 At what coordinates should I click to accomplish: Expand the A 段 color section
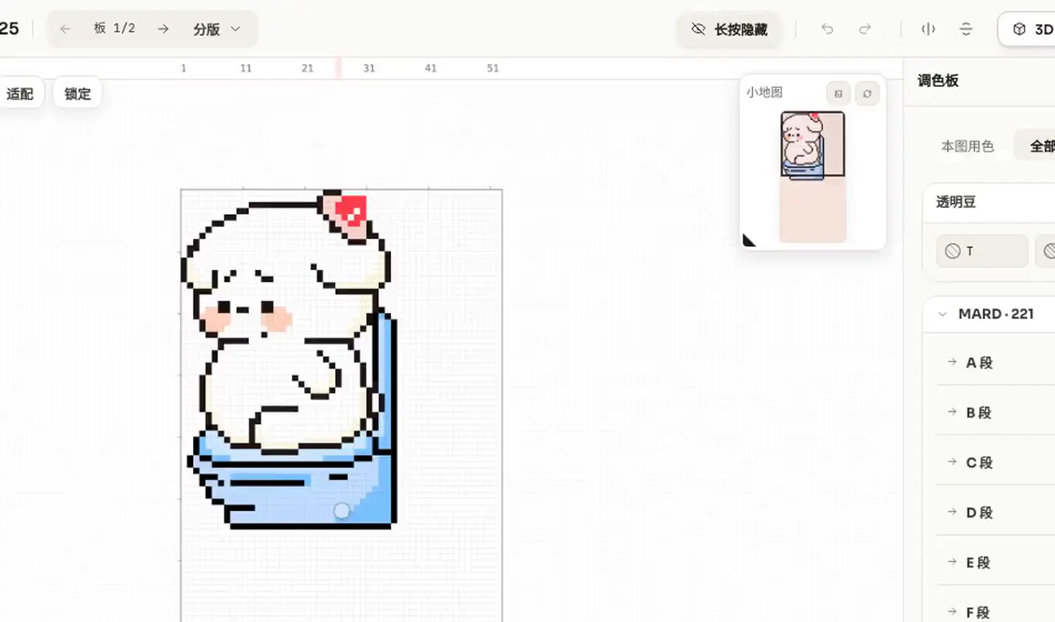point(996,362)
